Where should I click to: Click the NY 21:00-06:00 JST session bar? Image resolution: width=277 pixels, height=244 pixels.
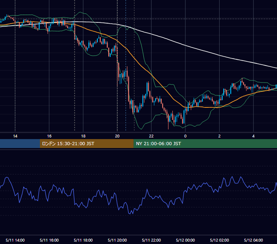pos(205,144)
